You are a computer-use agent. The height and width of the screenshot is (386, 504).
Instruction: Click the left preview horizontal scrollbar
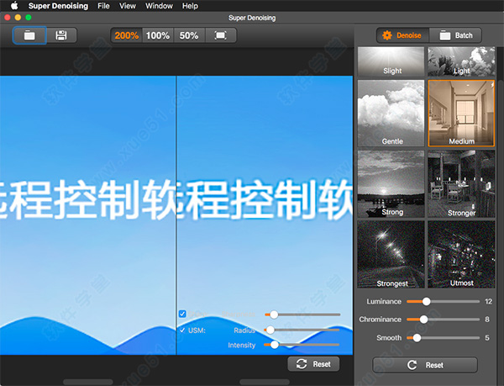click(x=88, y=382)
